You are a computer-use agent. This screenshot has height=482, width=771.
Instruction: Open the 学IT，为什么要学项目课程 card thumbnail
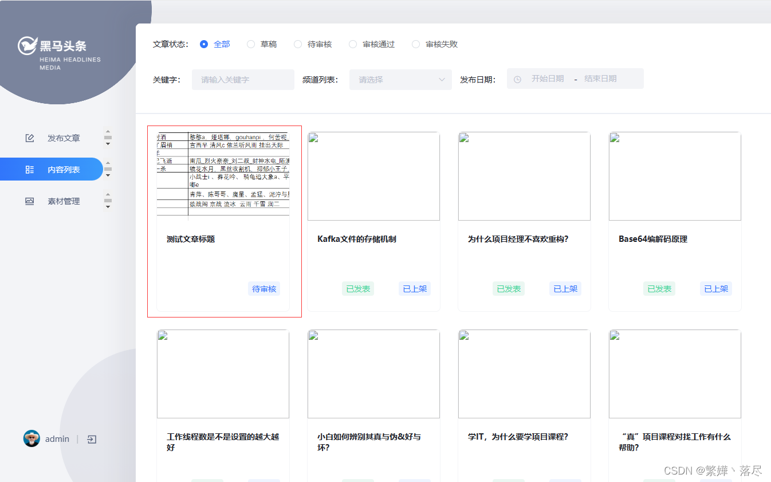[x=524, y=374]
